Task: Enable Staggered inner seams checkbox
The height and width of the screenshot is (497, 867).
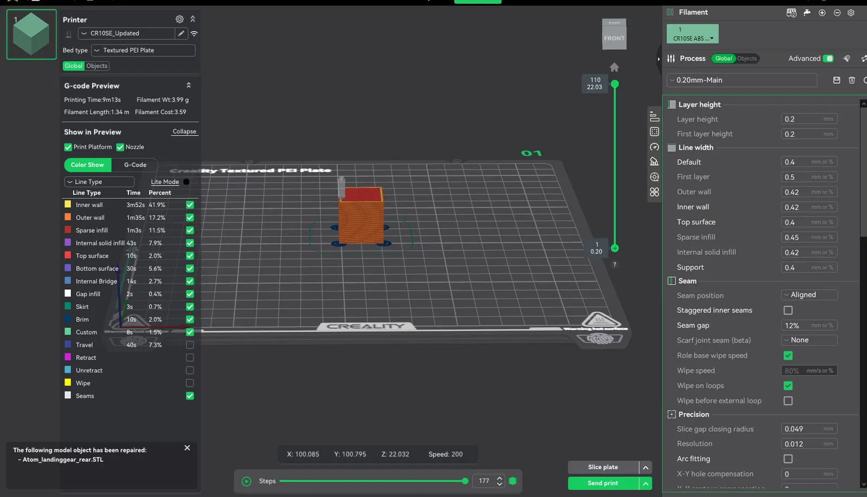Action: click(788, 310)
